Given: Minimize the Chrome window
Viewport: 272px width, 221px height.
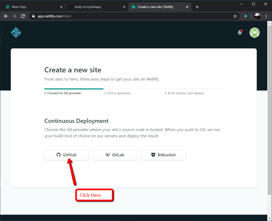Looking at the screenshot, I should tap(241, 4).
